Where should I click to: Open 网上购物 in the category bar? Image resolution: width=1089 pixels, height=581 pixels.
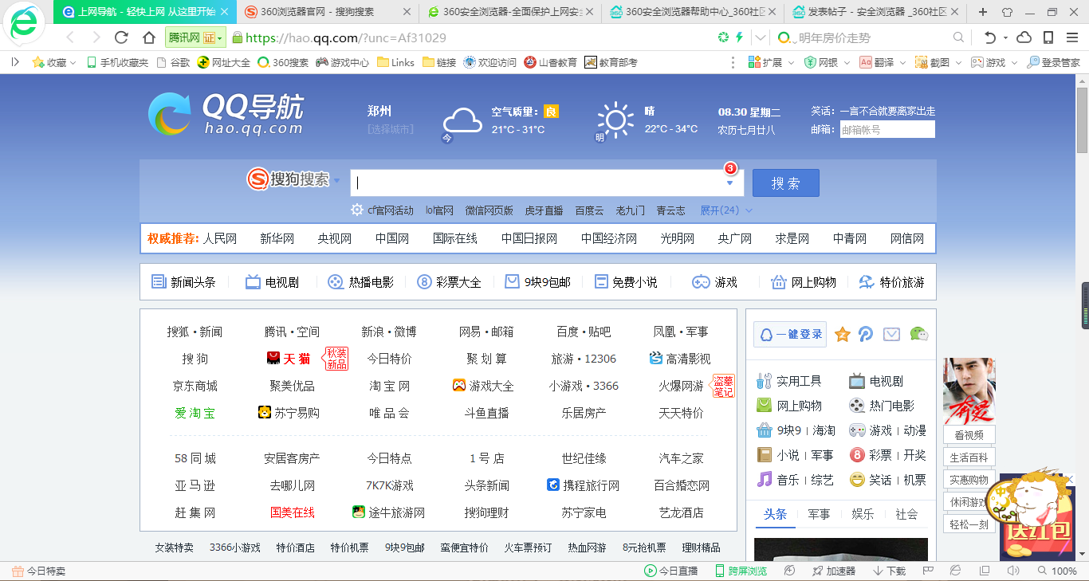[804, 282]
